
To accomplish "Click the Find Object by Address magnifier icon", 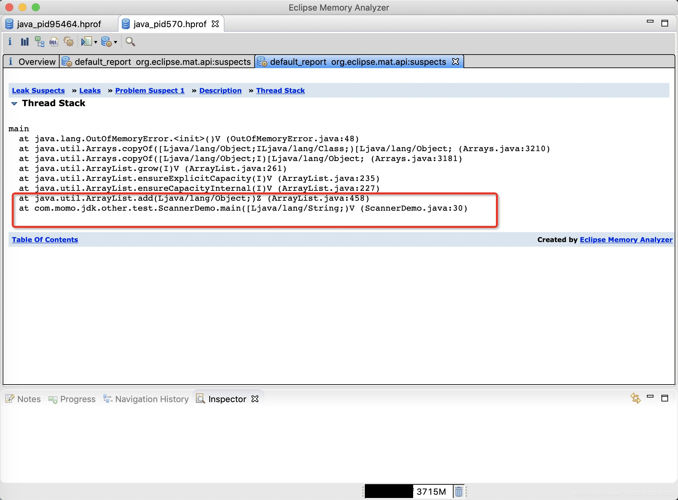I will 130,42.
